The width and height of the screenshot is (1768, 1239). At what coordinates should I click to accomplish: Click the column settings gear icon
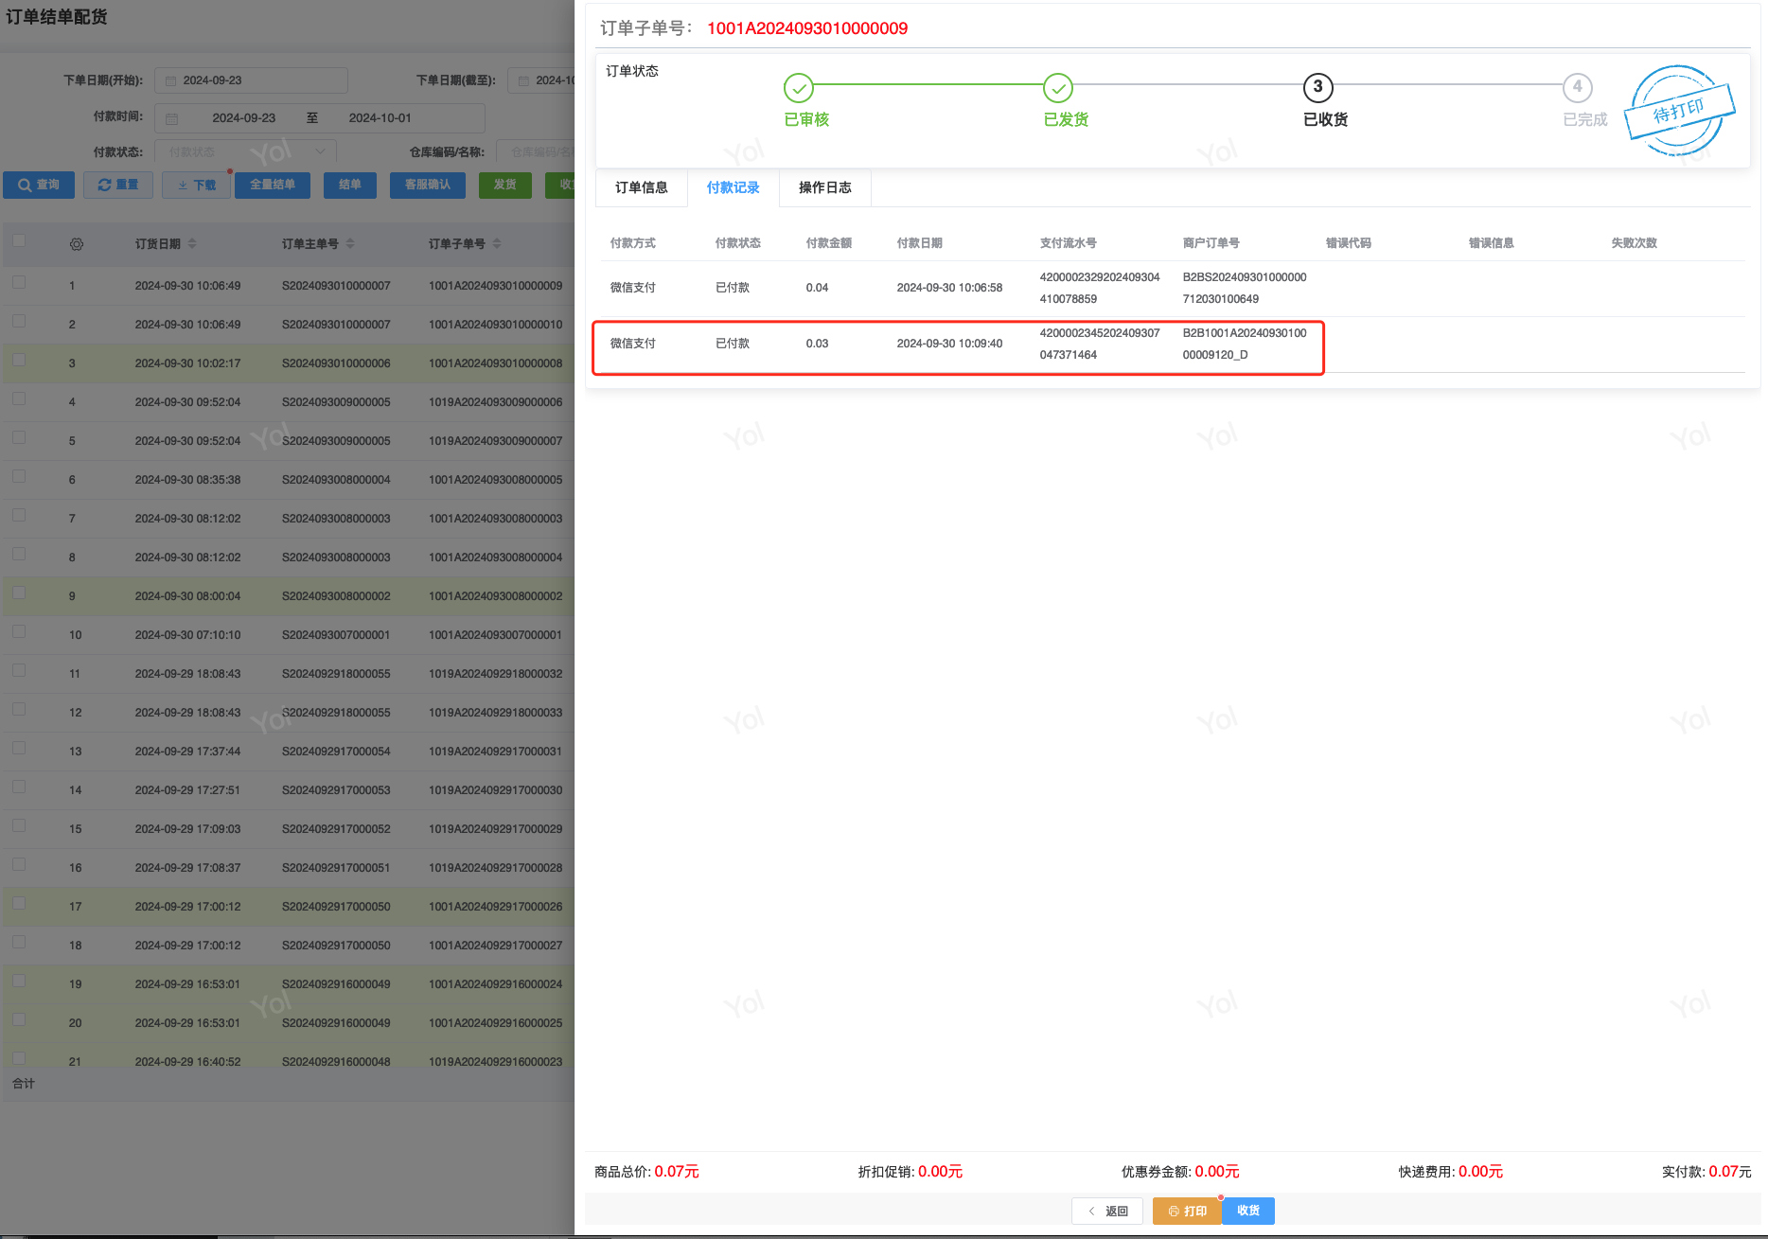point(77,244)
